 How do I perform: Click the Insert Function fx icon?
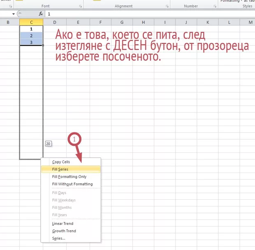coord(41,14)
